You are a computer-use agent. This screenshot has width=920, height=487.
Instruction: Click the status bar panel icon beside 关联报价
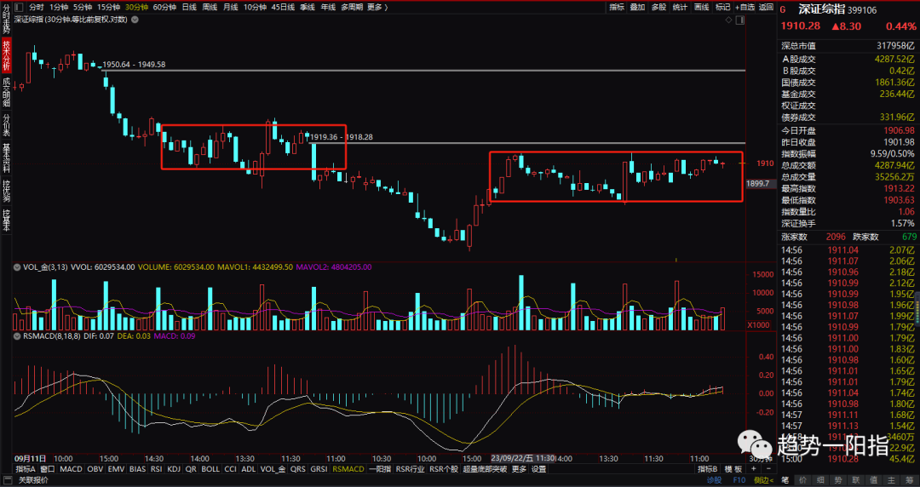coord(9,480)
